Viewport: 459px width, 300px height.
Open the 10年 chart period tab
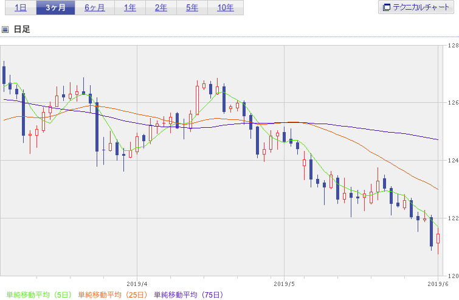[x=226, y=8]
